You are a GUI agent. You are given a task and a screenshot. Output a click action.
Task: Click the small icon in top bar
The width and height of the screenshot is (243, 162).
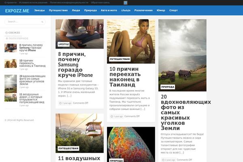(126, 3)
